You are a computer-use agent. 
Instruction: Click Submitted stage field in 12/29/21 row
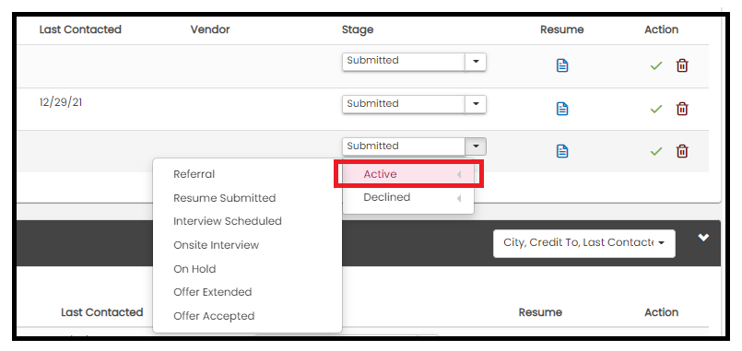click(x=404, y=104)
